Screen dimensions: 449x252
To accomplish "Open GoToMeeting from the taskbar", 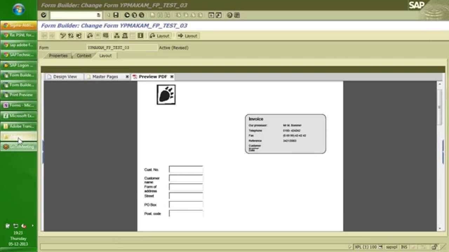I will tap(19, 147).
